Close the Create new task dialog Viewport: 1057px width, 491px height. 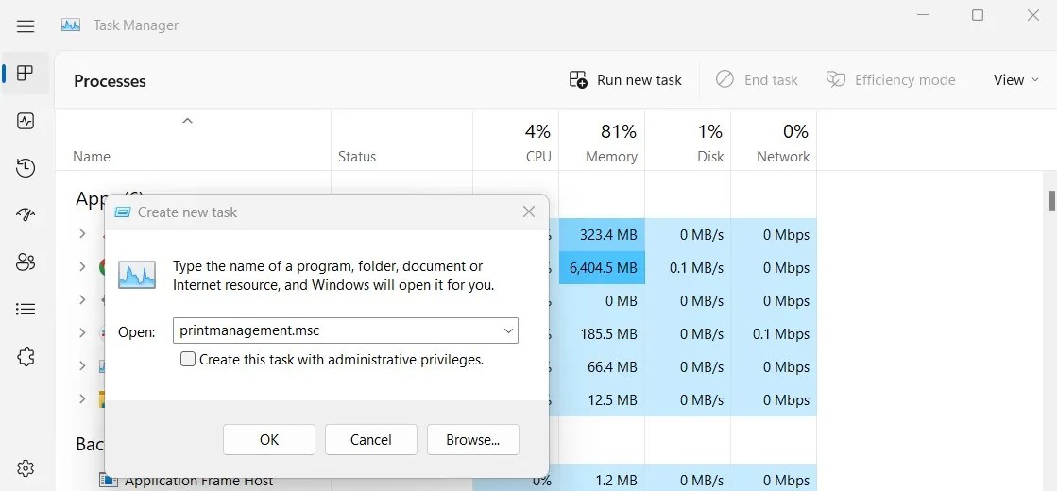click(529, 212)
